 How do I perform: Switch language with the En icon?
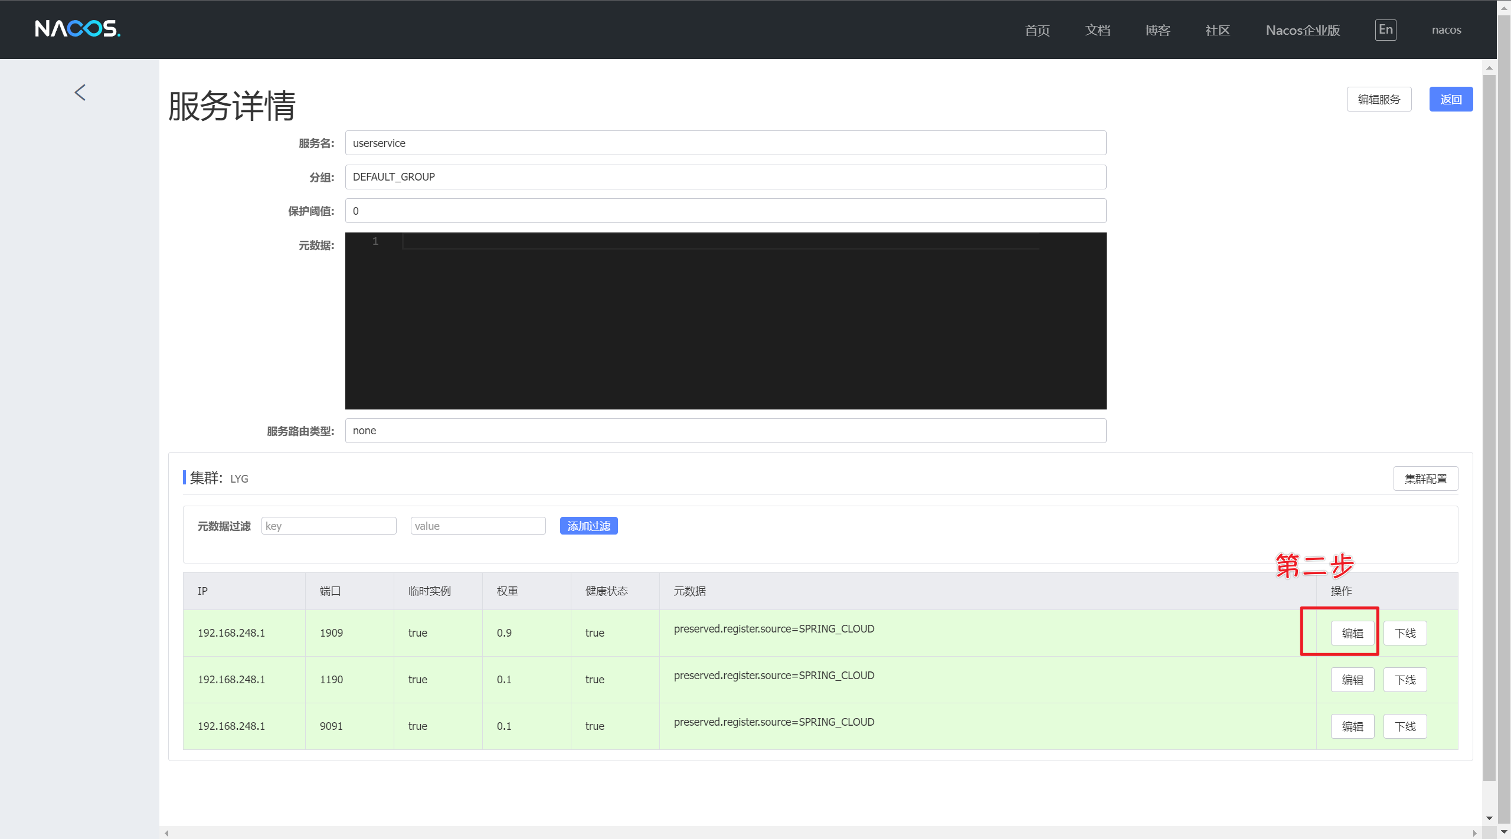point(1385,30)
